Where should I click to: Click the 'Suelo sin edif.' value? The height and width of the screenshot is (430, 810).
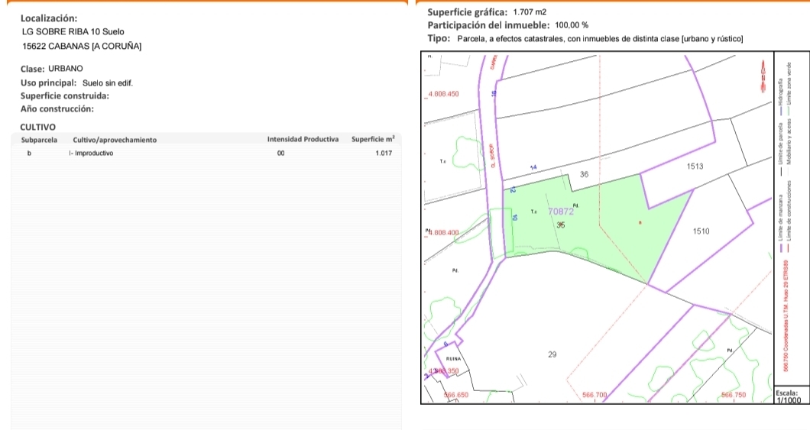point(108,82)
